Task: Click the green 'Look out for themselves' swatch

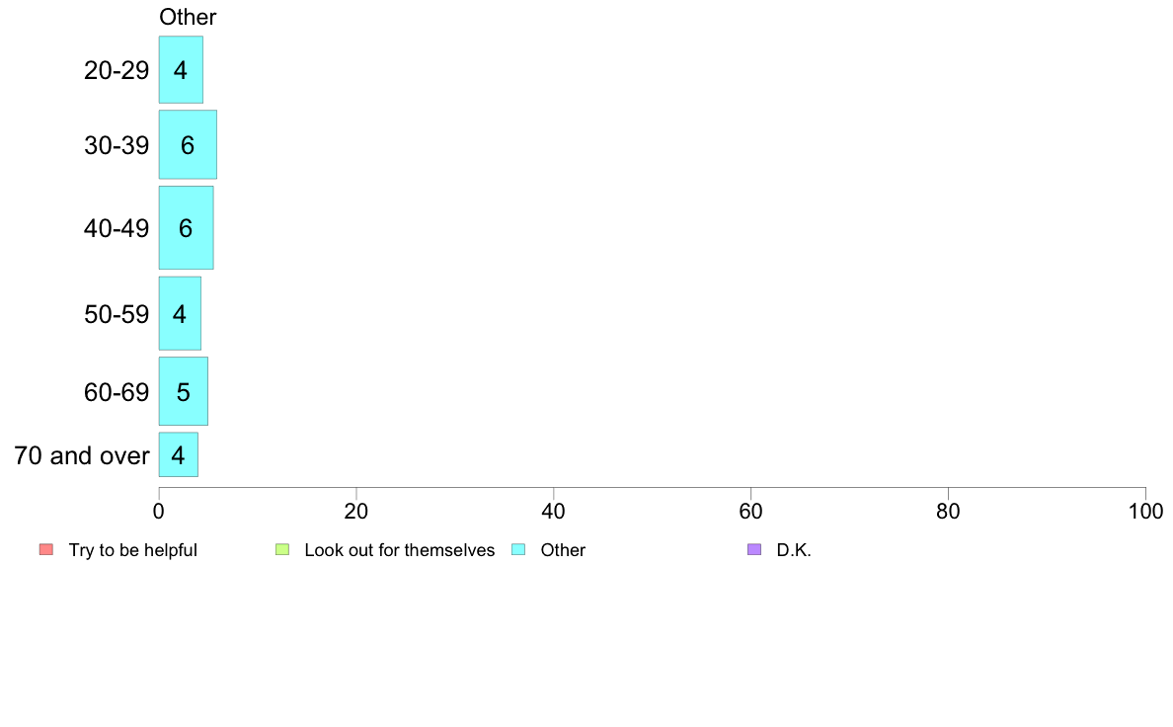Action: 282,549
